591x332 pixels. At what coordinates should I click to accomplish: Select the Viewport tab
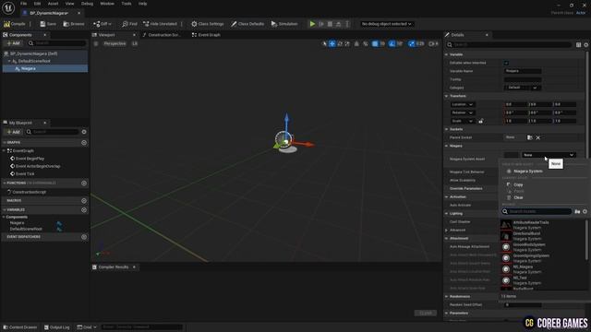[x=107, y=35]
